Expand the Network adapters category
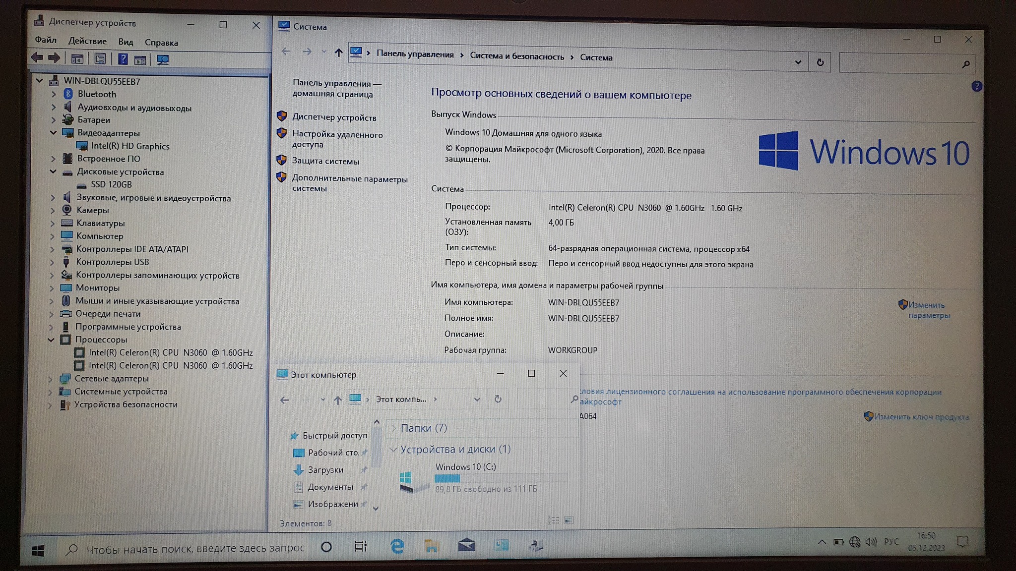 pos(51,379)
